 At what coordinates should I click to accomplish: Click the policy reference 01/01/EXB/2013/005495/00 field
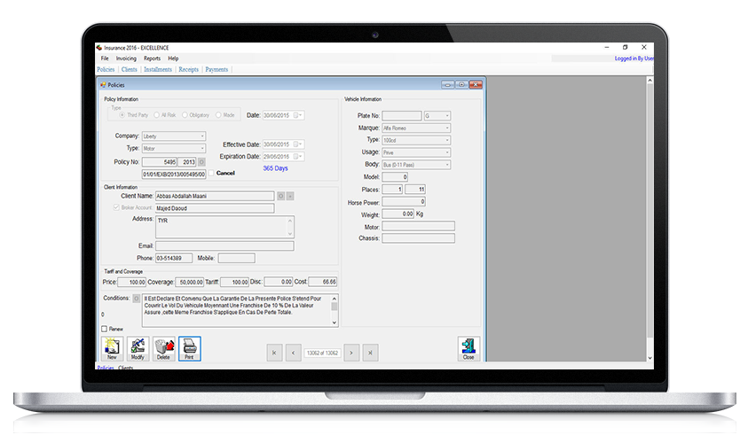tap(174, 175)
